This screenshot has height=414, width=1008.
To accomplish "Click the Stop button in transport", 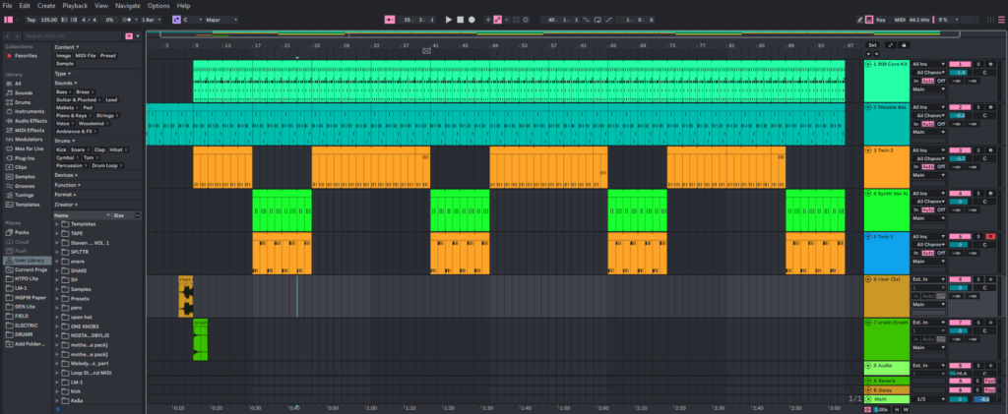I will [x=460, y=19].
